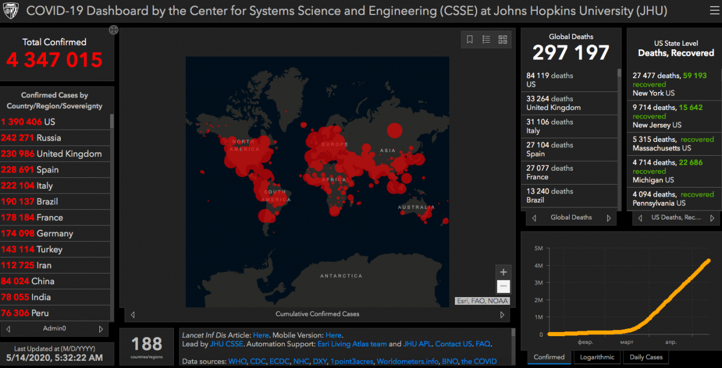Select France row with 178 184 cases

click(55, 217)
